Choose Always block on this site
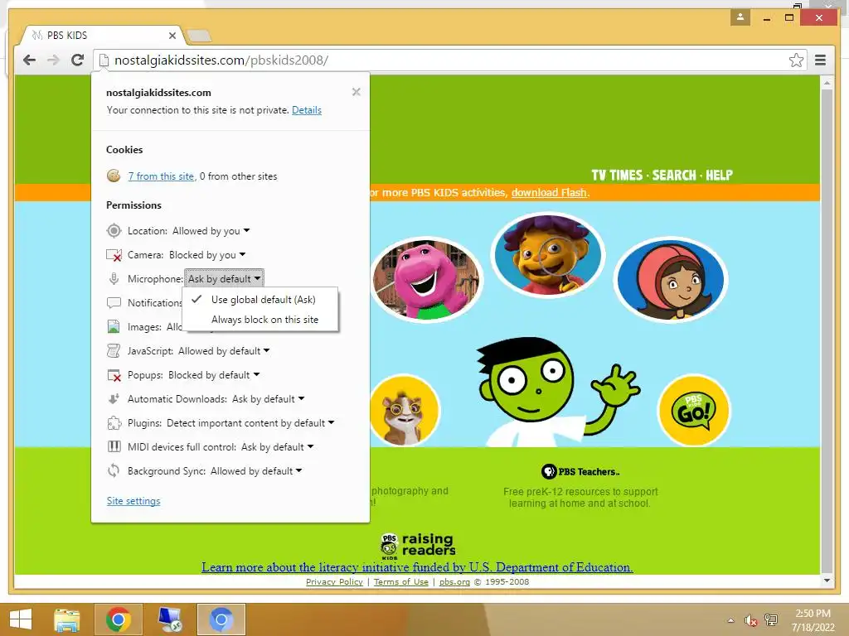This screenshot has width=849, height=636. coord(260,320)
